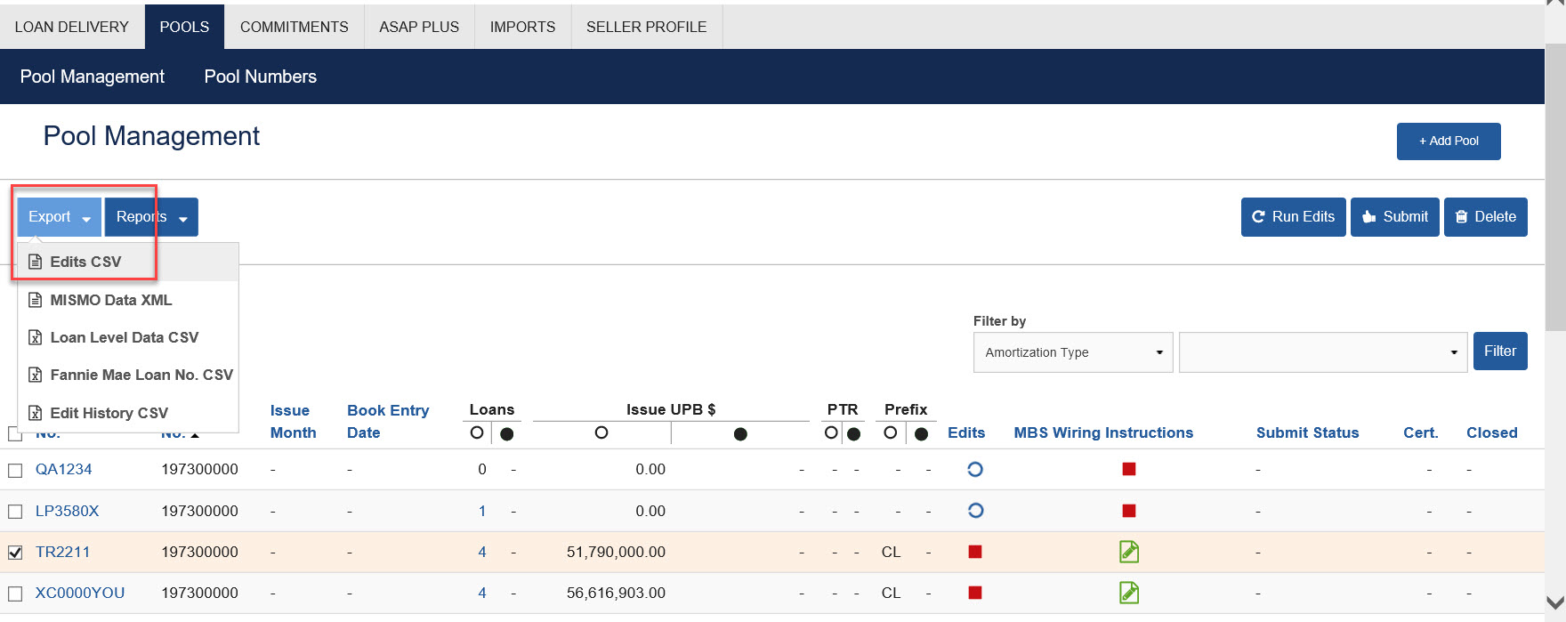Open loans count link 4 for TR2211
Screen dimensions: 1566x622
click(482, 552)
